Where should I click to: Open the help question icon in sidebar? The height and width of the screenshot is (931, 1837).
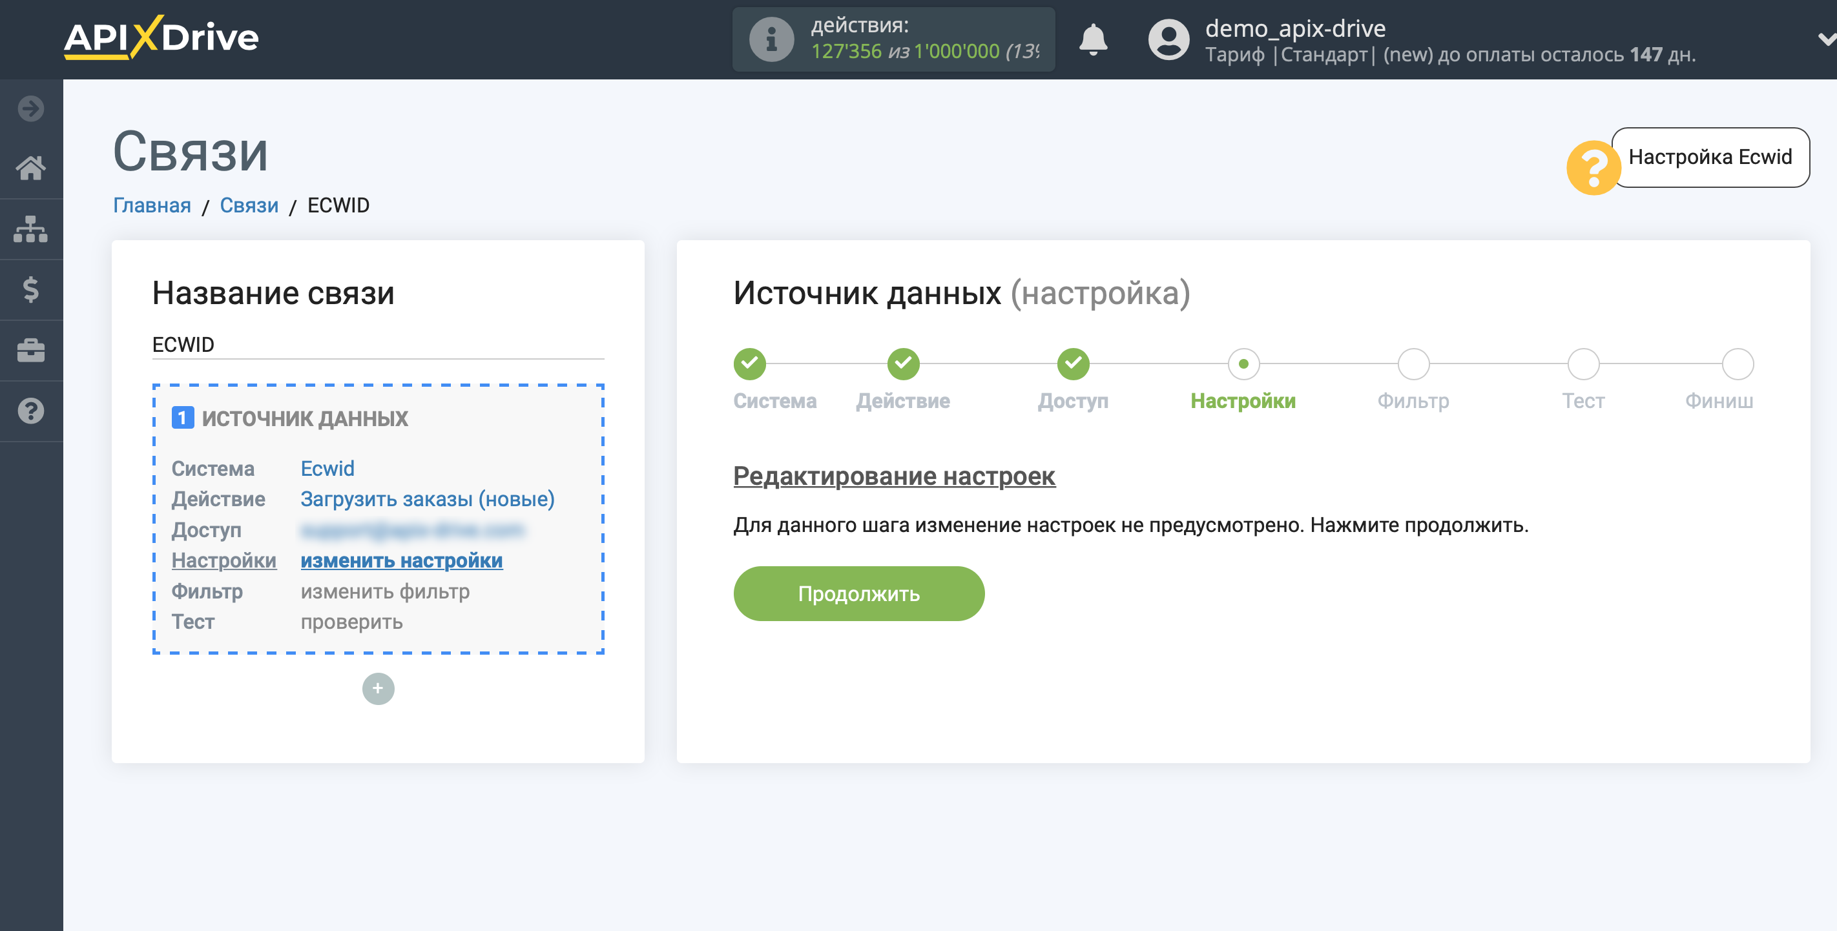point(30,411)
